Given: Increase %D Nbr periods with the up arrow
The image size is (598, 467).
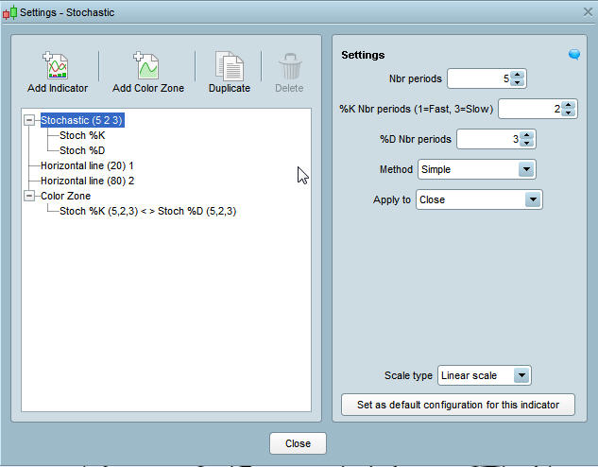Looking at the screenshot, I should [x=527, y=135].
